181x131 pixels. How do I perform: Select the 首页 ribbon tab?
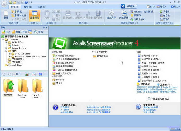[x=15, y=7]
